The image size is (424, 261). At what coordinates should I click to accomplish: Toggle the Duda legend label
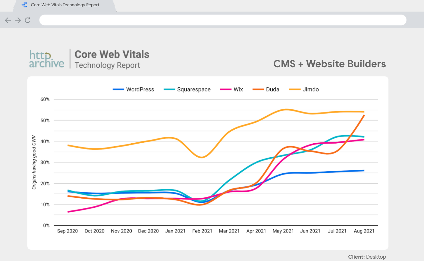click(273, 89)
